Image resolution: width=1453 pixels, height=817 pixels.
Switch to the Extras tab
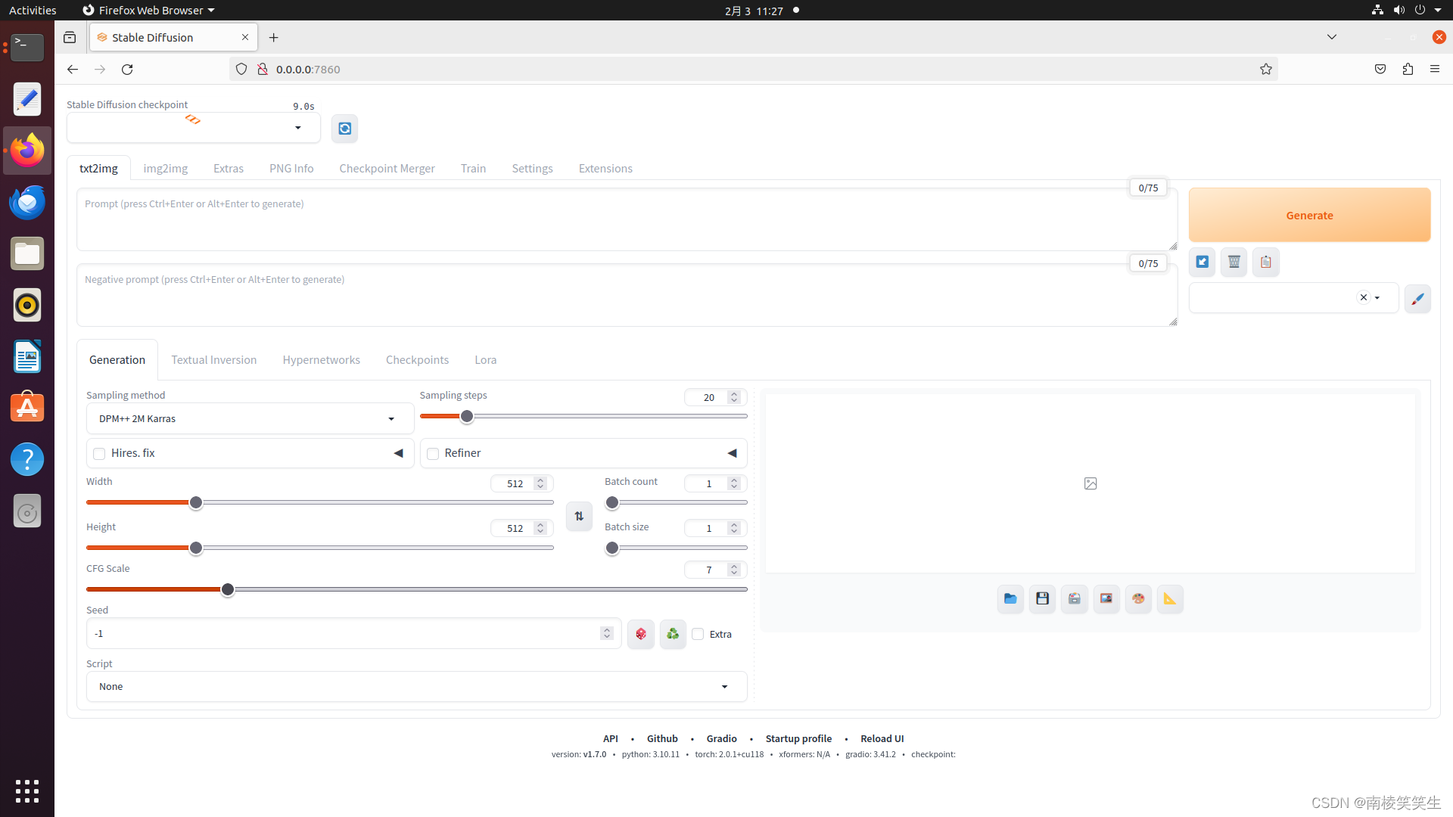(229, 168)
